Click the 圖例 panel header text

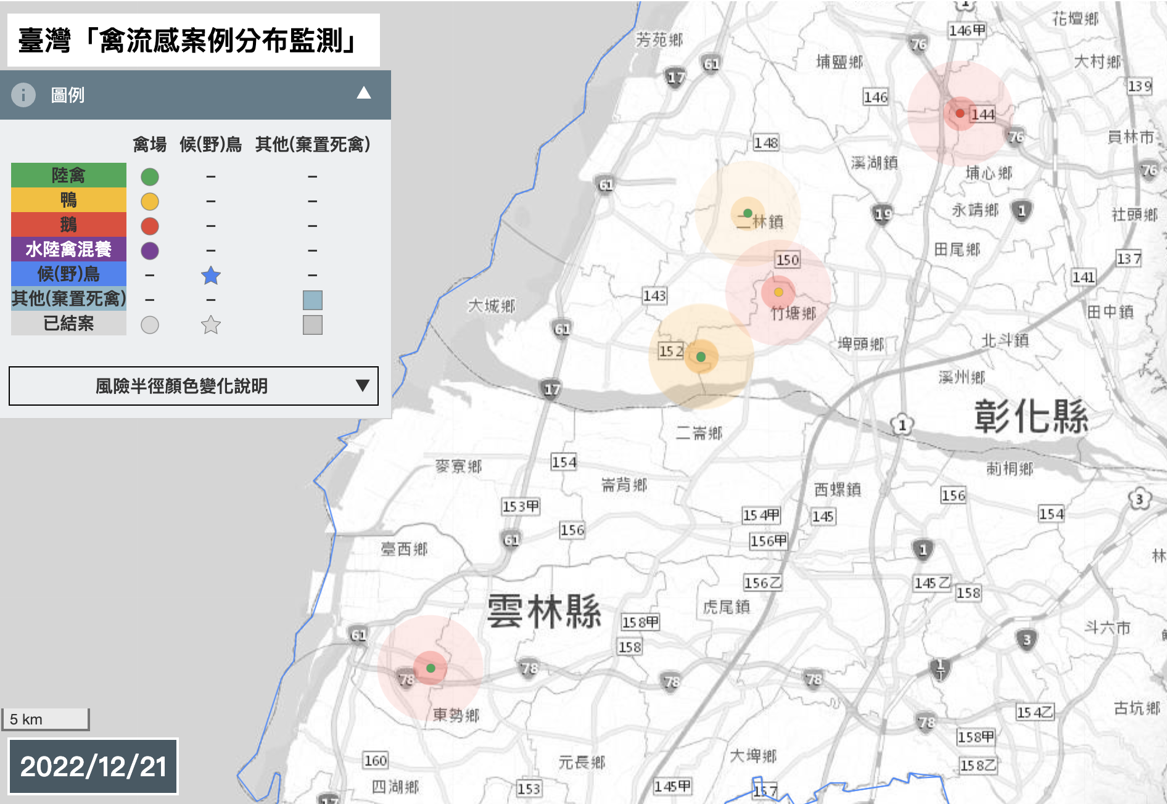68,95
